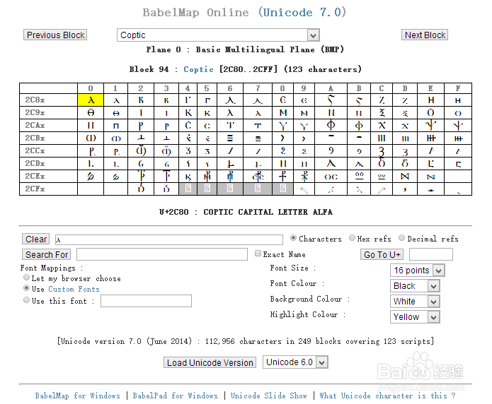Select the character in row 2CFx column 2
Image resolution: width=492 pixels, height=404 pixels.
coord(141,189)
